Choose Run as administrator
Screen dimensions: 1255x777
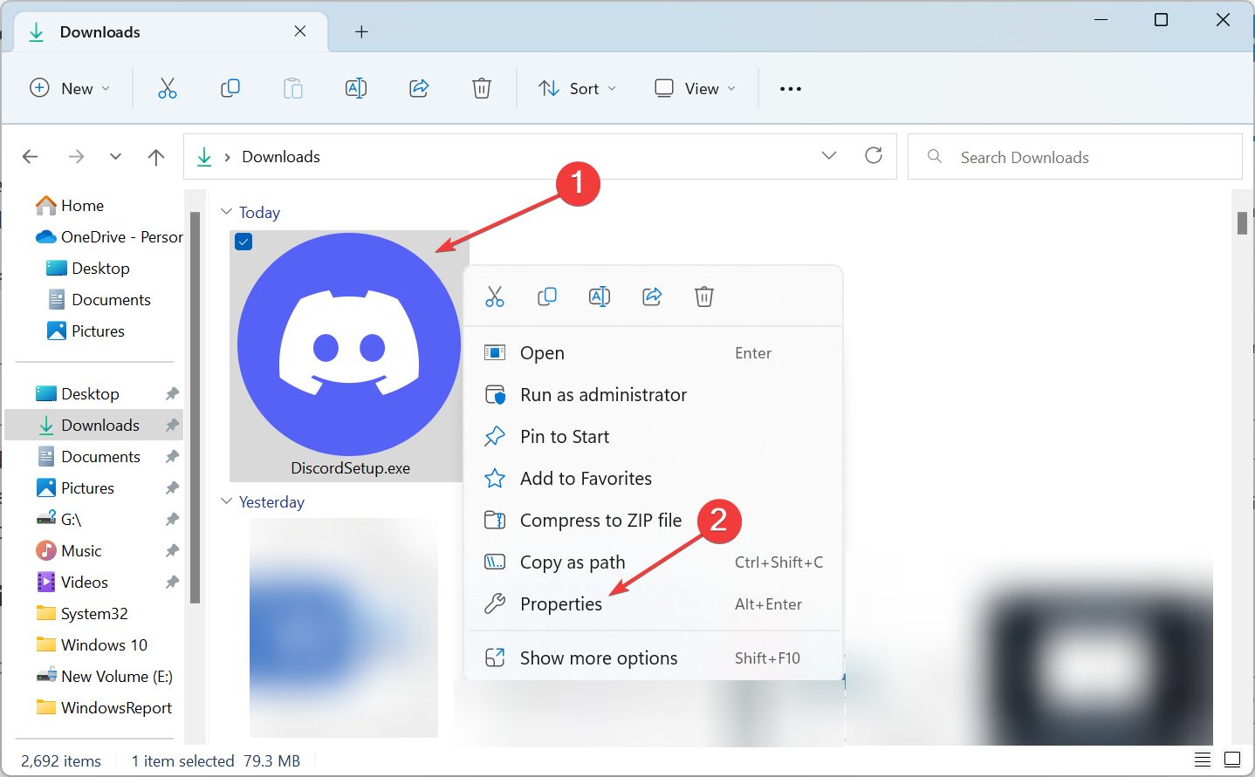tap(654, 395)
